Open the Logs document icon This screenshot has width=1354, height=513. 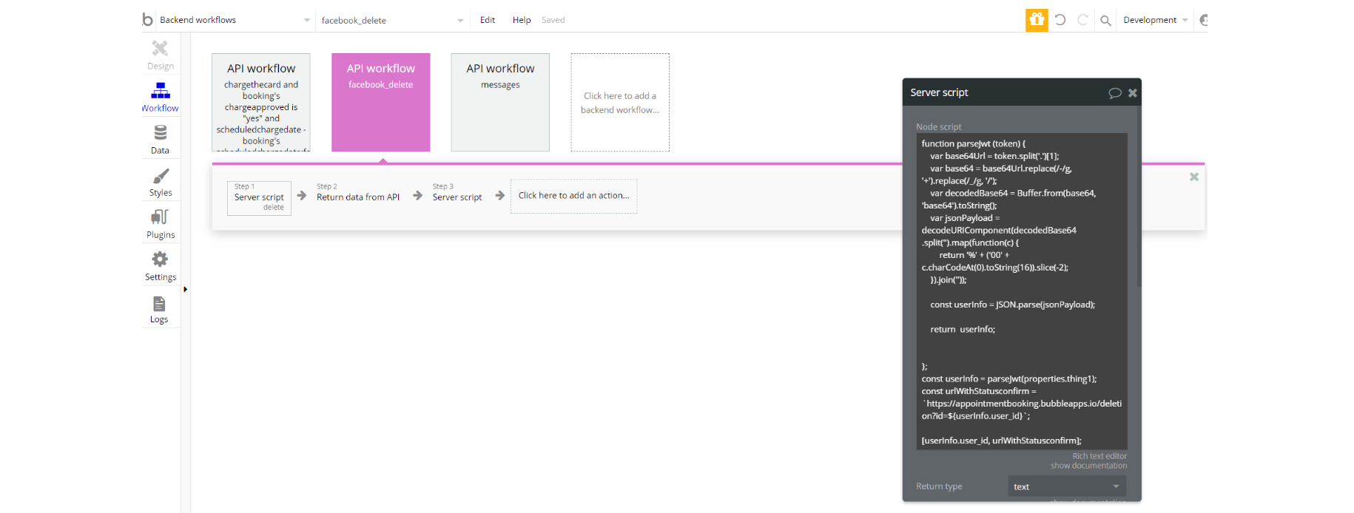[159, 304]
